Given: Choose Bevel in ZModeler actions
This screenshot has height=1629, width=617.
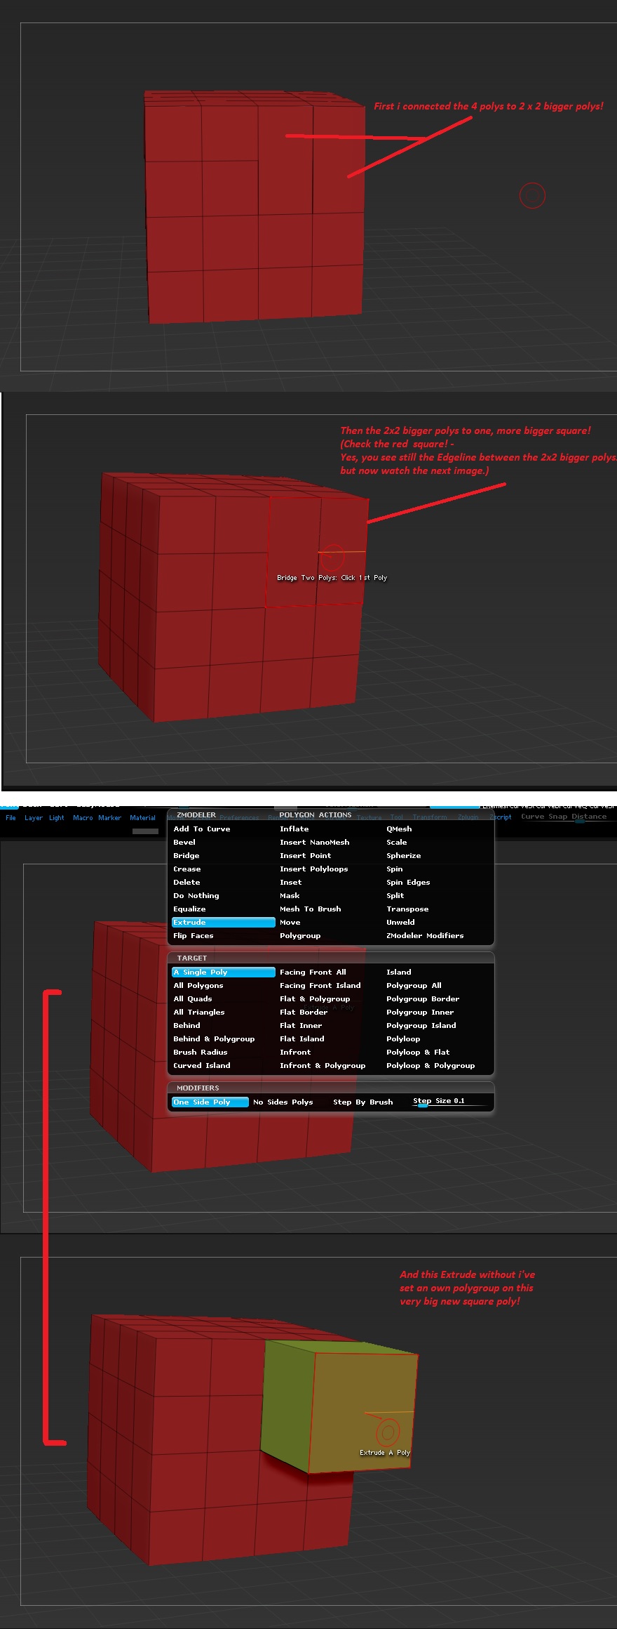Looking at the screenshot, I should tap(184, 842).
